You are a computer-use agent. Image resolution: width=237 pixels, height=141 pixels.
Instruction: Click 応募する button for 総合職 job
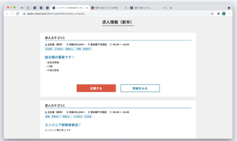click(x=96, y=88)
